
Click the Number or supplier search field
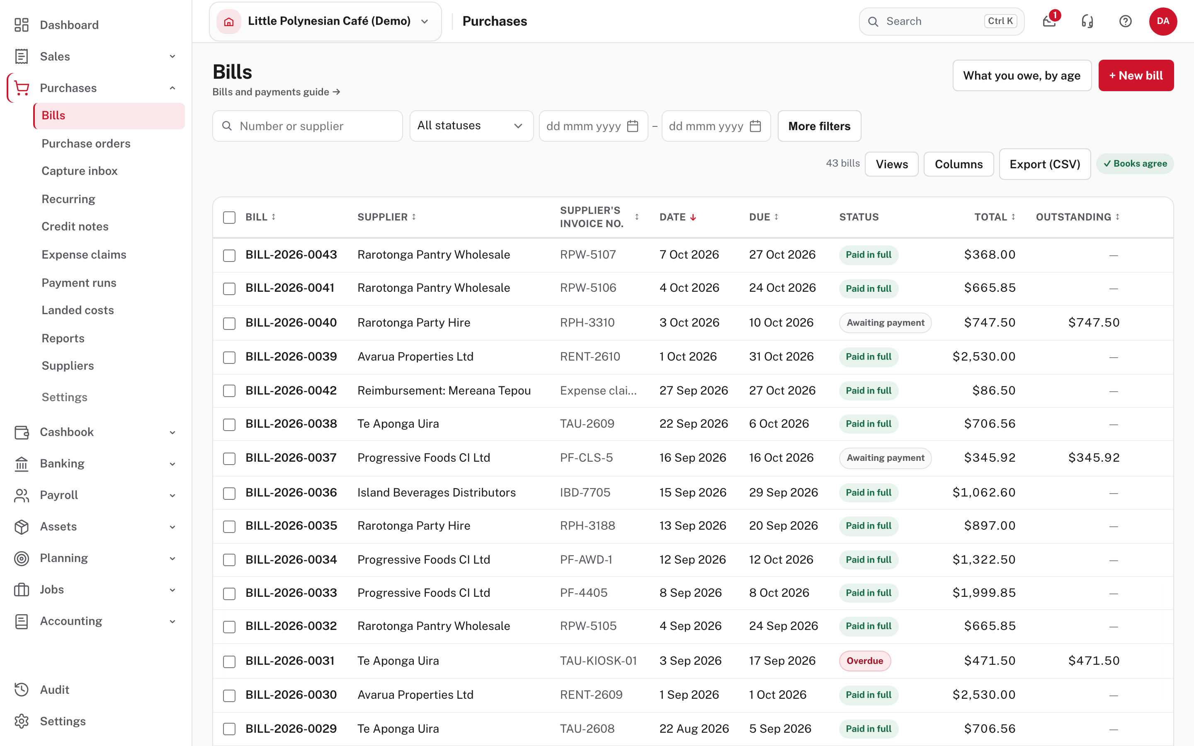point(307,126)
